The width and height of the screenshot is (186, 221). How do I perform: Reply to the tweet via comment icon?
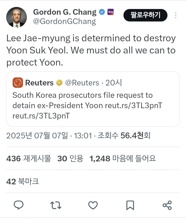pyautogui.click(x=19, y=205)
